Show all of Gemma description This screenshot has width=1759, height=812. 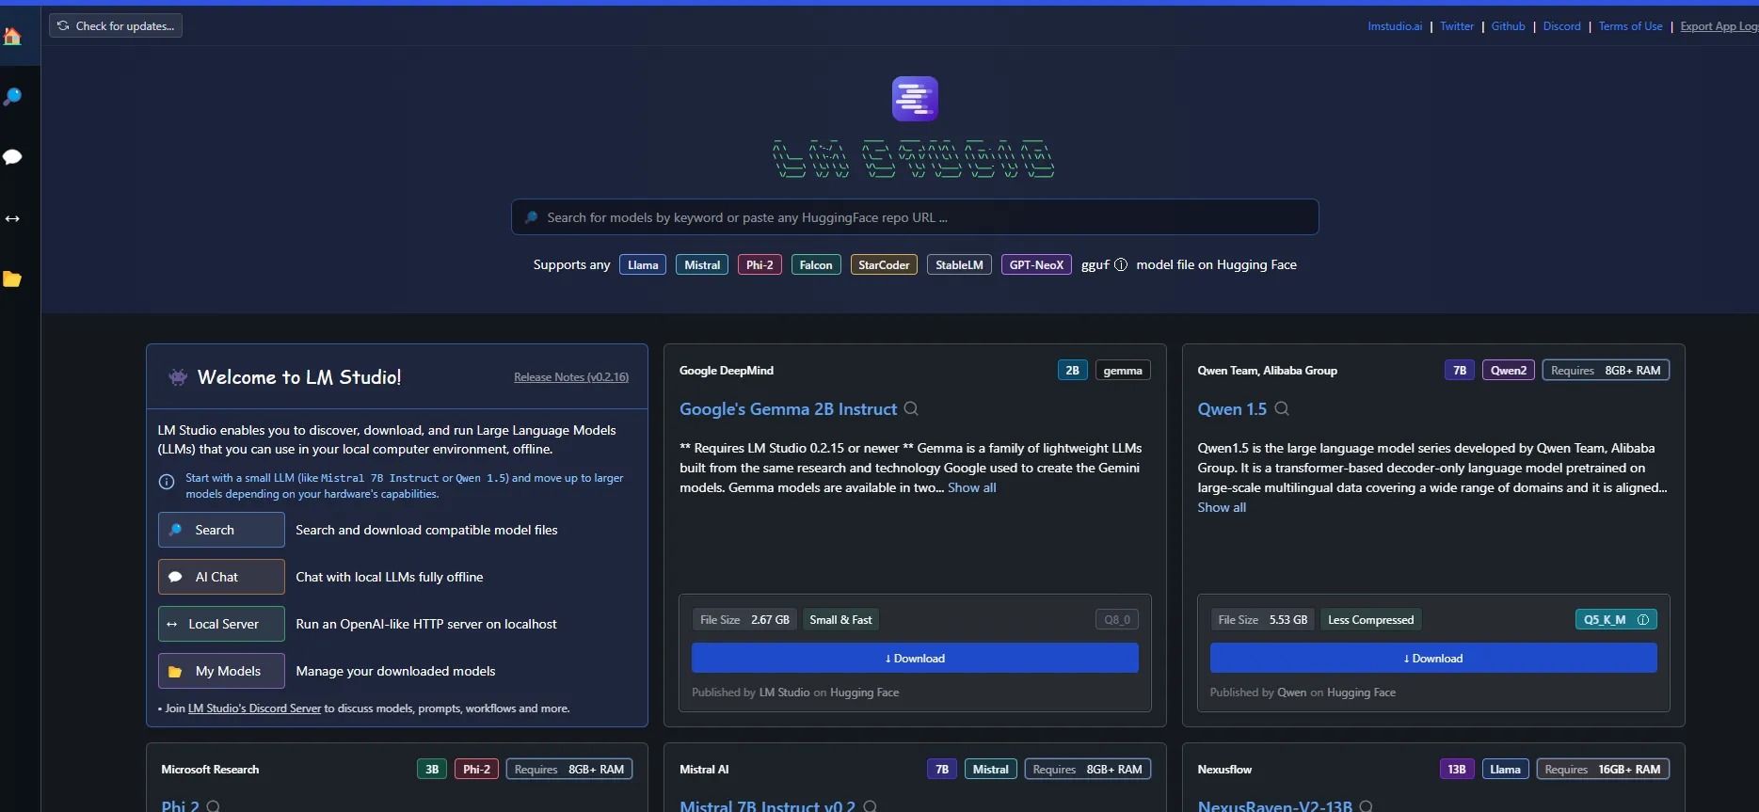971,487
